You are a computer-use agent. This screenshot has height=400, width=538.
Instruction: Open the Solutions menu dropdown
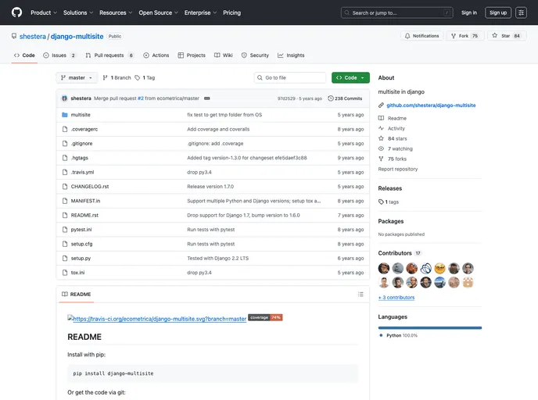pyautogui.click(x=78, y=12)
